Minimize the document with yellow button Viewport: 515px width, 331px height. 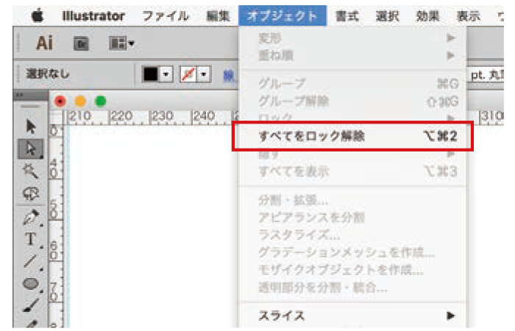tap(80, 102)
